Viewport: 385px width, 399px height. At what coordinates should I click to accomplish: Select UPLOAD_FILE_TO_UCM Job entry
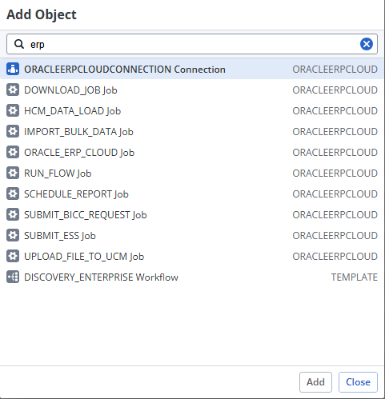192,256
